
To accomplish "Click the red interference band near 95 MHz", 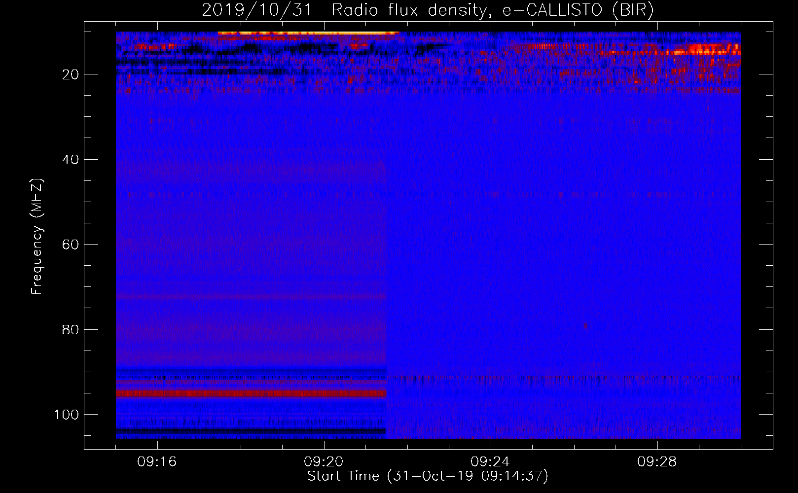I will click(x=251, y=393).
